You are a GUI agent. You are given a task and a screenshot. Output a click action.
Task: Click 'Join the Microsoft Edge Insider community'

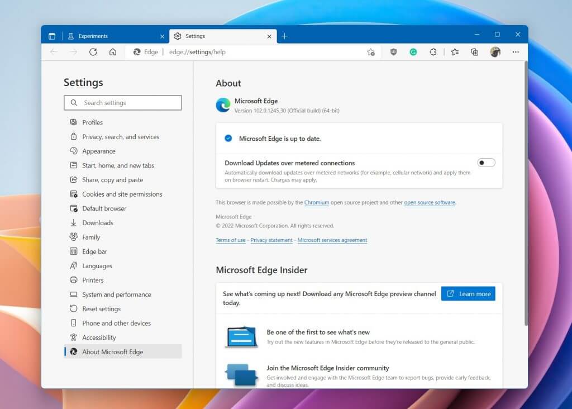point(327,368)
